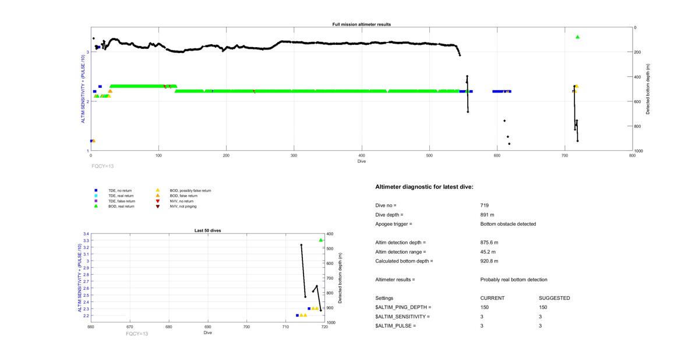Click the value '45.2 m'
Image resolution: width=699 pixels, height=362 pixels.
tap(488, 252)
